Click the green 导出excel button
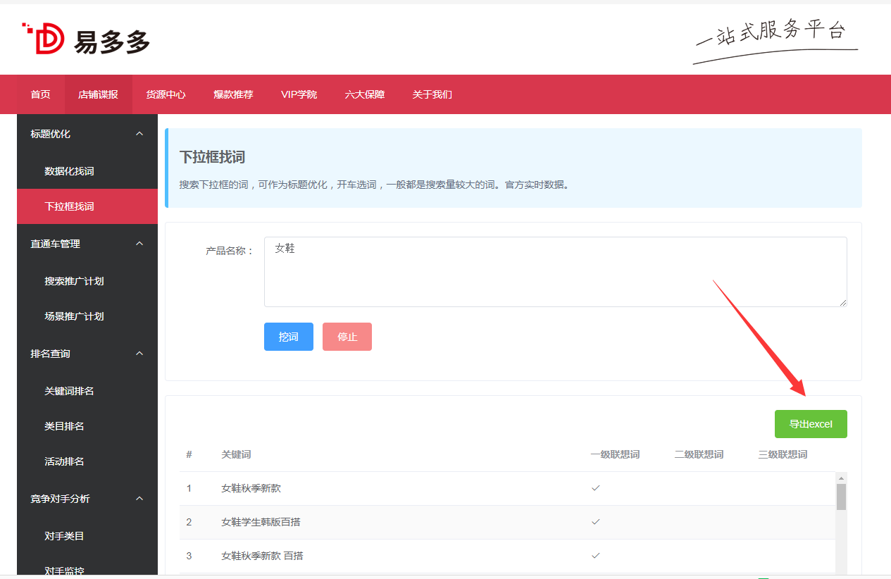The height and width of the screenshot is (579, 891). pyautogui.click(x=811, y=423)
